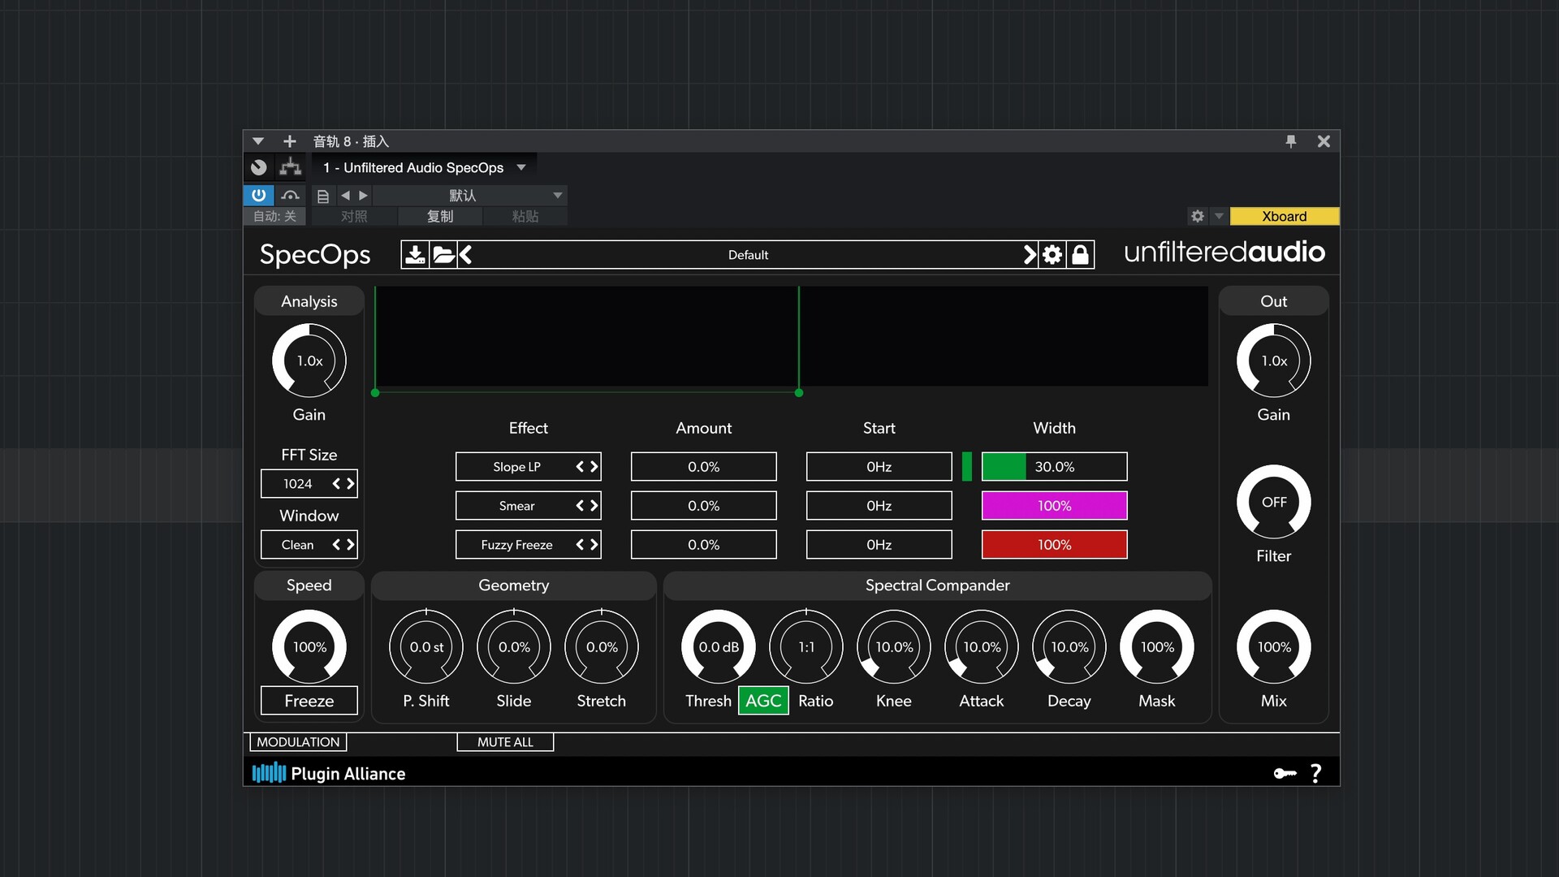The width and height of the screenshot is (1559, 877).
Task: Click the automation read arc icon
Action: (290, 196)
